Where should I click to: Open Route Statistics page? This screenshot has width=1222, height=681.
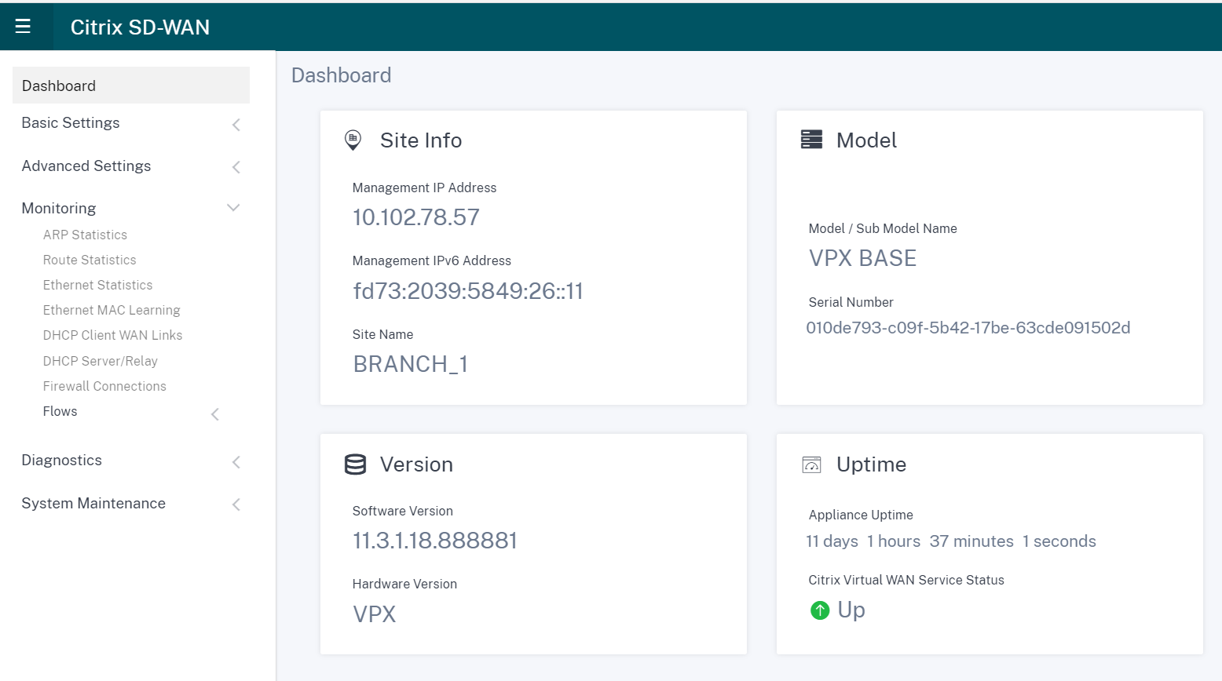click(x=90, y=260)
